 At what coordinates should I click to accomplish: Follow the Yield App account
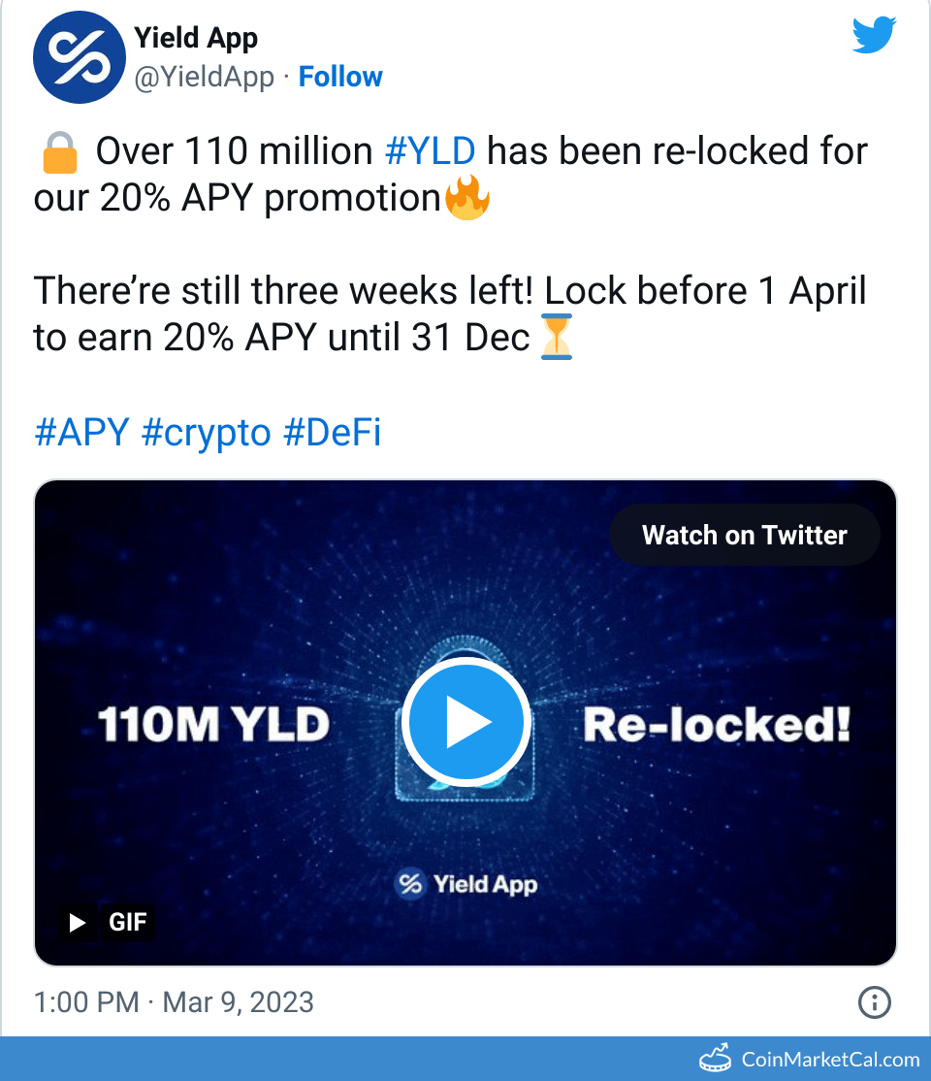click(340, 78)
